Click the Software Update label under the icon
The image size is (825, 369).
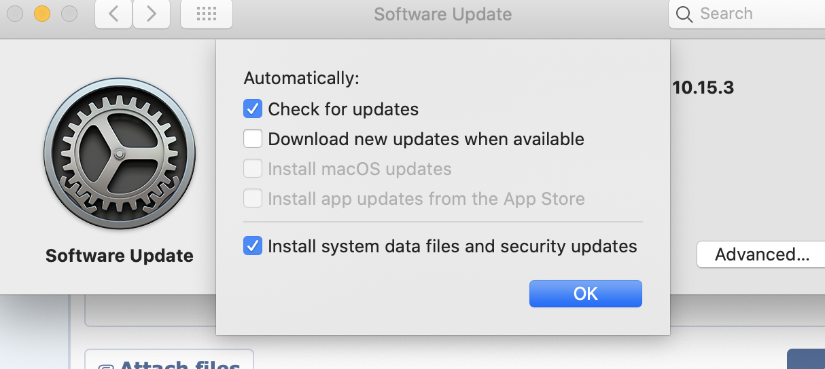120,256
